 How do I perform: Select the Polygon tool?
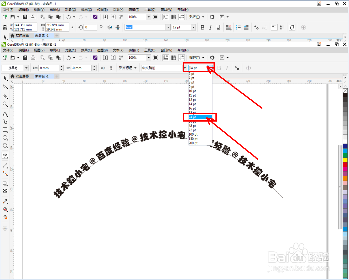5,146
